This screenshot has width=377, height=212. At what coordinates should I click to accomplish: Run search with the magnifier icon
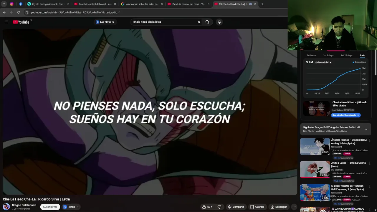coord(207,22)
